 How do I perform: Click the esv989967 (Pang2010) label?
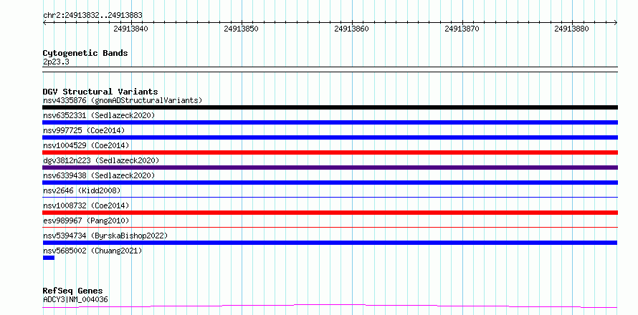click(86, 220)
